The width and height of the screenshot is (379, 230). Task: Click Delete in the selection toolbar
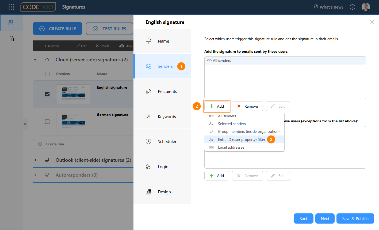click(x=103, y=46)
